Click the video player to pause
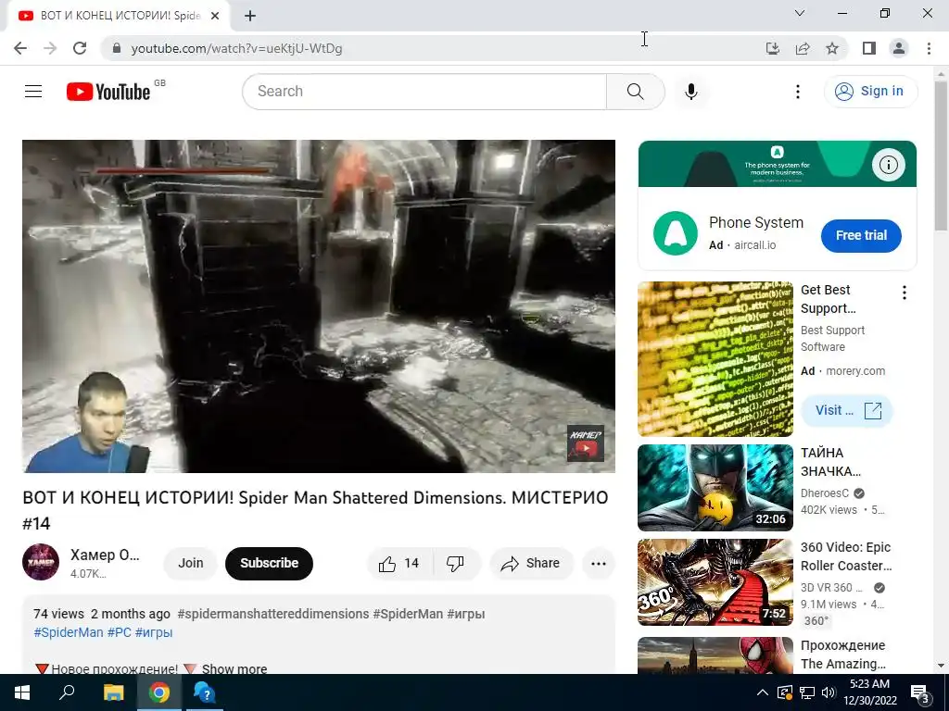This screenshot has height=711, width=949. 319,306
